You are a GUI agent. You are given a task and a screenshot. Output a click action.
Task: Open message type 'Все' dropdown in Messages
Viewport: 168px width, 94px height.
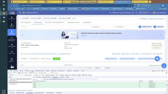click(39, 79)
